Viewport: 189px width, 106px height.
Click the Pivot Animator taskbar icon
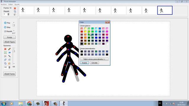(x=64, y=103)
